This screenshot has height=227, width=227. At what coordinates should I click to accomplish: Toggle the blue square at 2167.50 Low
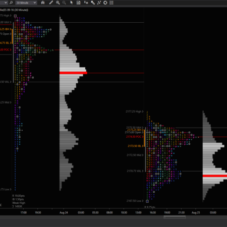click(x=147, y=201)
